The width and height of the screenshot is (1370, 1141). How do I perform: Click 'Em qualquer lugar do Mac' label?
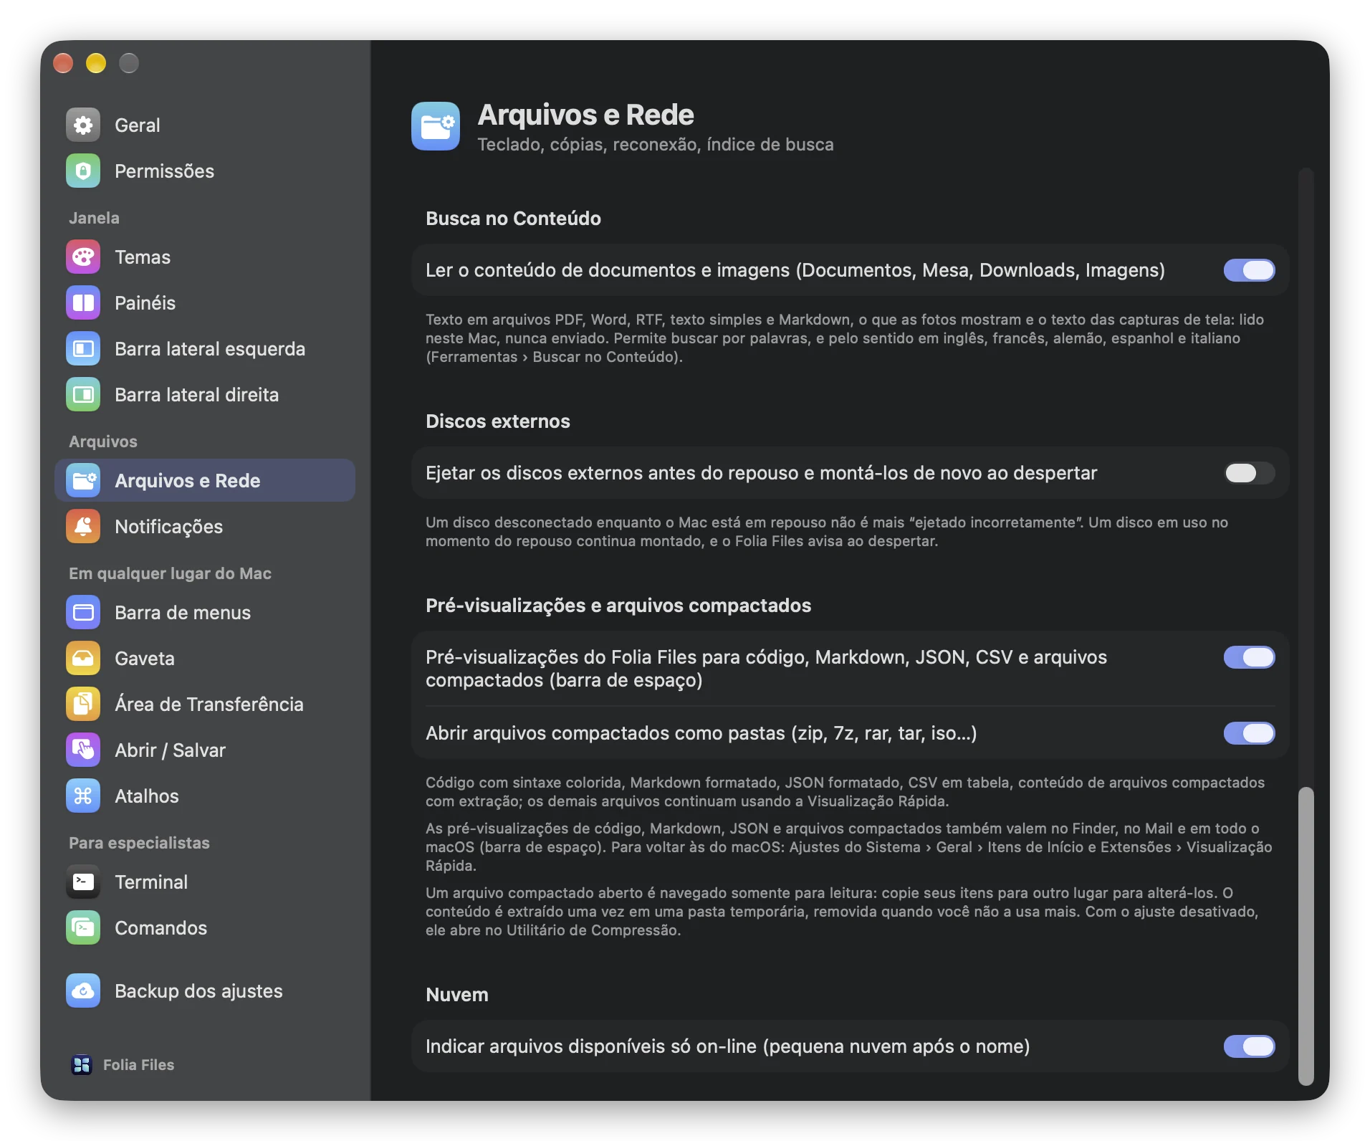point(170,573)
